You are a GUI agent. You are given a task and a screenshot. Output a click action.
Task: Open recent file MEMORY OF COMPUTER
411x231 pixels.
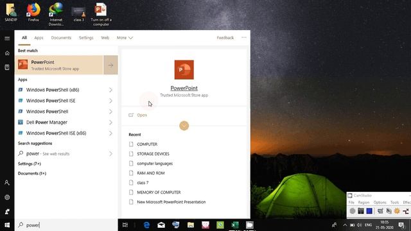[159, 193]
